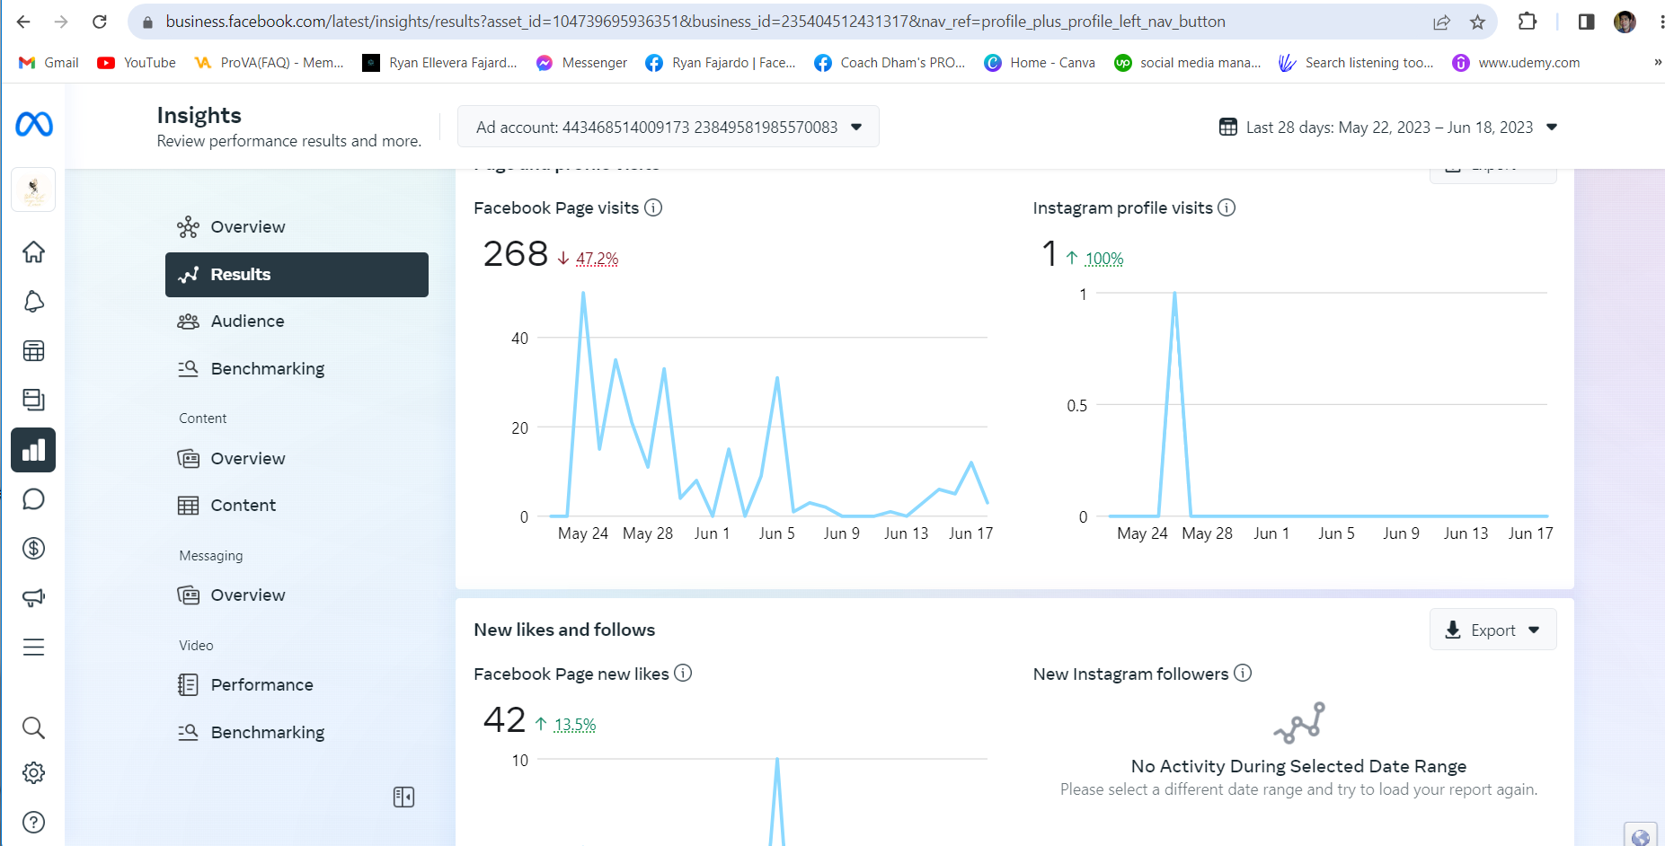
Task: Open the Last 28 days date range picker
Action: (1388, 127)
